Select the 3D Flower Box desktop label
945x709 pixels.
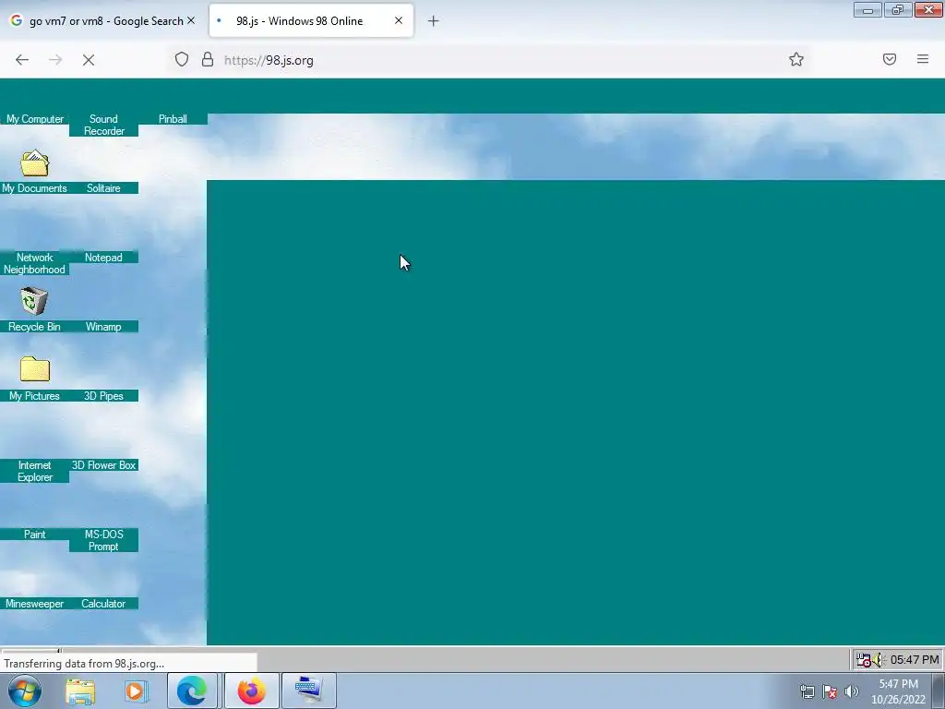(103, 465)
